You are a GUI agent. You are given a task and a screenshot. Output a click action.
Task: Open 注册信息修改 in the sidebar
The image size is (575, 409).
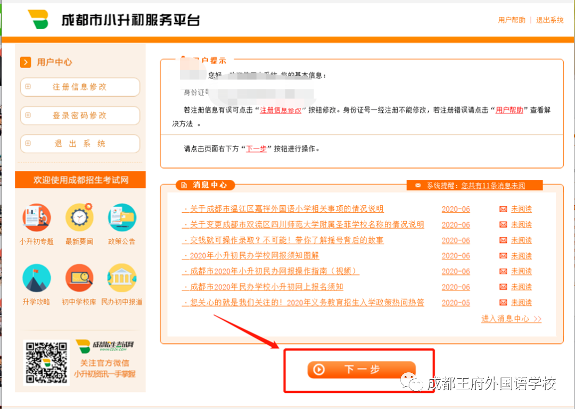point(80,87)
